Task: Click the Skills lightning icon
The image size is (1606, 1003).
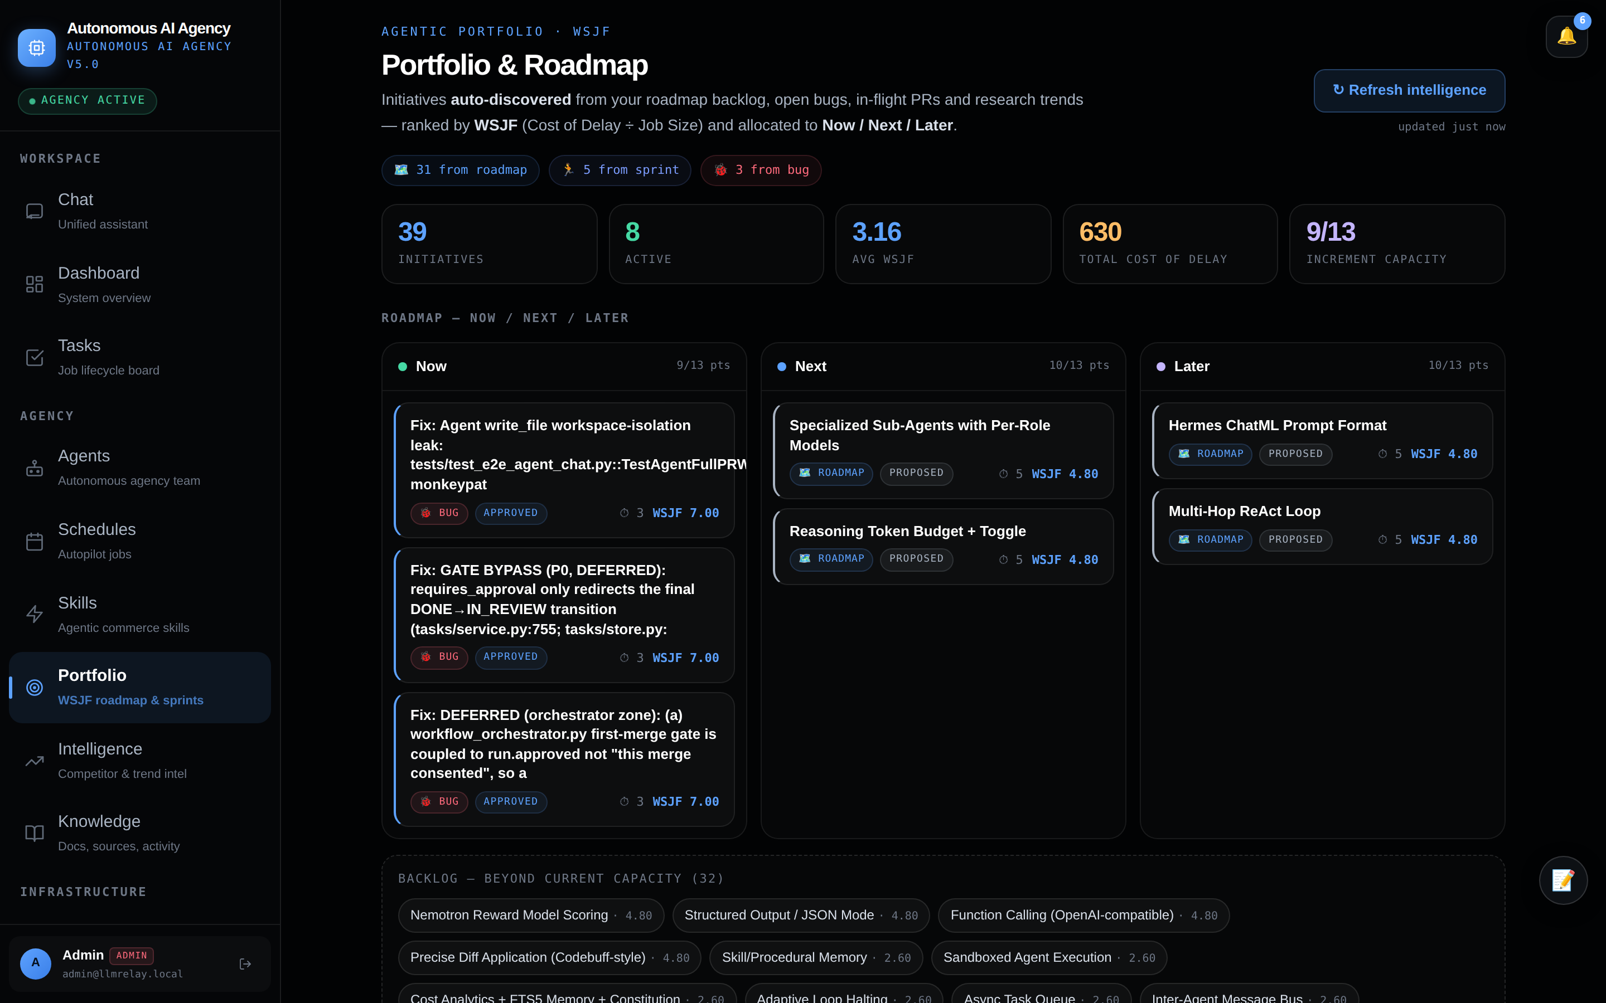Action: pyautogui.click(x=35, y=614)
